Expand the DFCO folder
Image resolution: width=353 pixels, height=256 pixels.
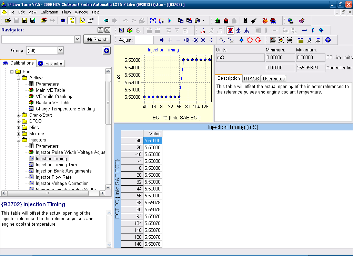[x=19, y=121]
